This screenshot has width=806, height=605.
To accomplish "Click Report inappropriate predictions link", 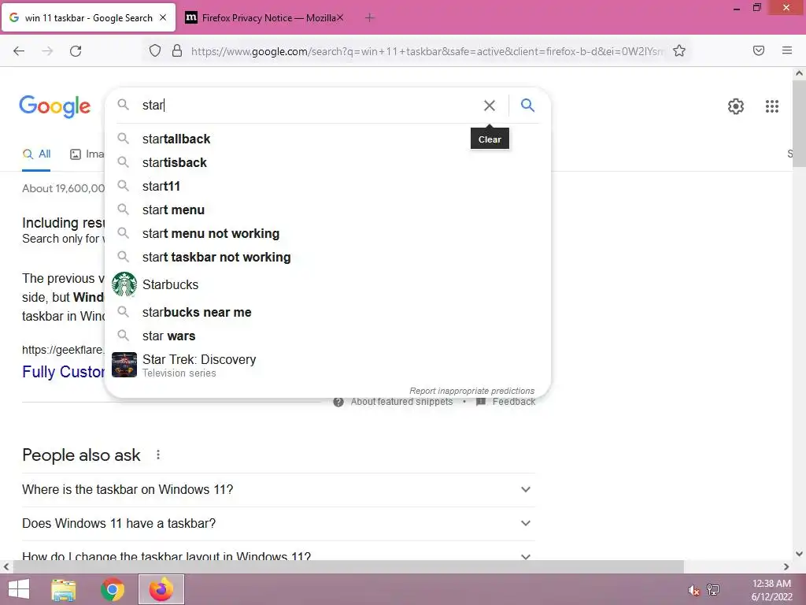I will click(472, 391).
